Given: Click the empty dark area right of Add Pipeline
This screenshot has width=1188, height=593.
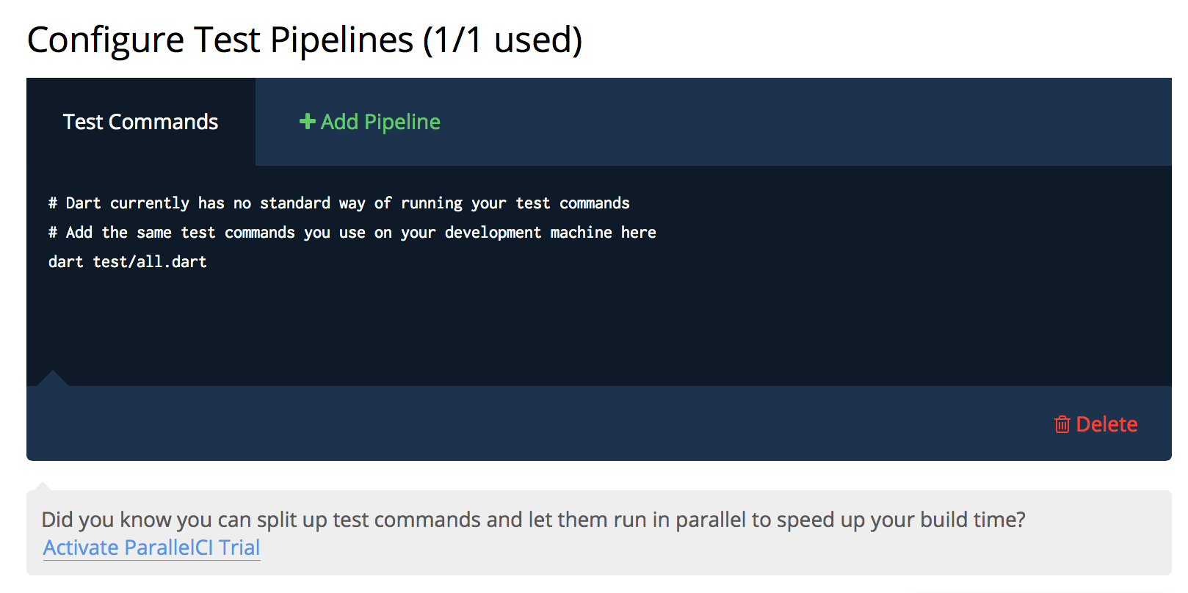Looking at the screenshot, I should [x=808, y=121].
